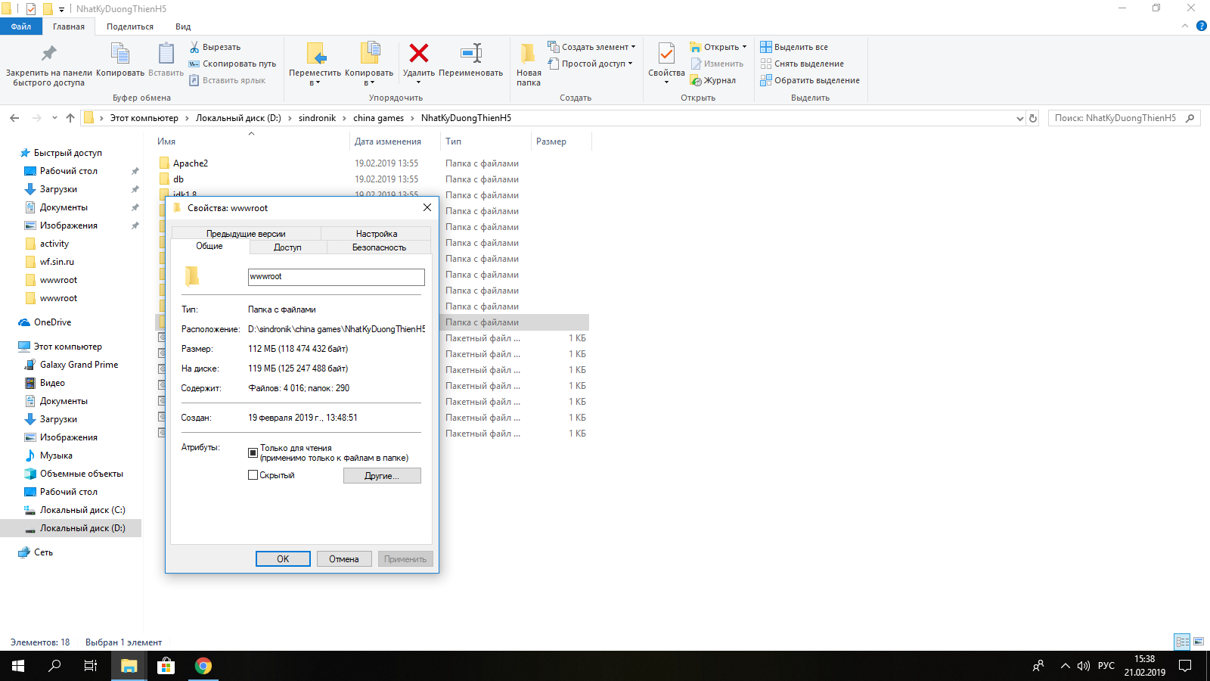Create a new folder via Новая папка

pyautogui.click(x=529, y=64)
